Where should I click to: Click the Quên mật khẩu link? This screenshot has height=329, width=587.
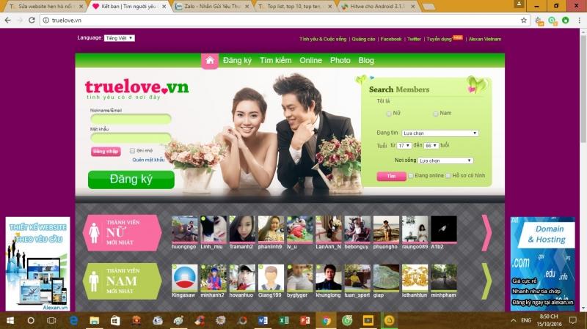[148, 160]
